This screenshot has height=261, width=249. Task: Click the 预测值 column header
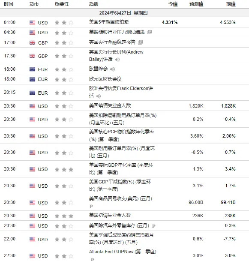(196, 4)
